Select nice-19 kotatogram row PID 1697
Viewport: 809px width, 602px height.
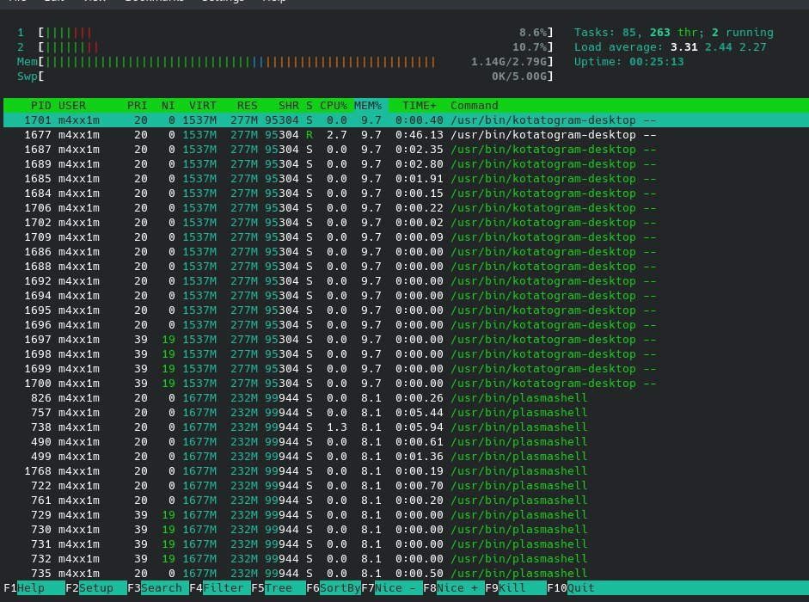pos(406,340)
